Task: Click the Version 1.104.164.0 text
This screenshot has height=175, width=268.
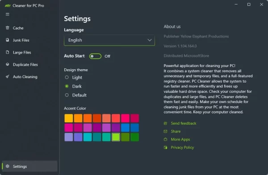Action: tap(180, 46)
